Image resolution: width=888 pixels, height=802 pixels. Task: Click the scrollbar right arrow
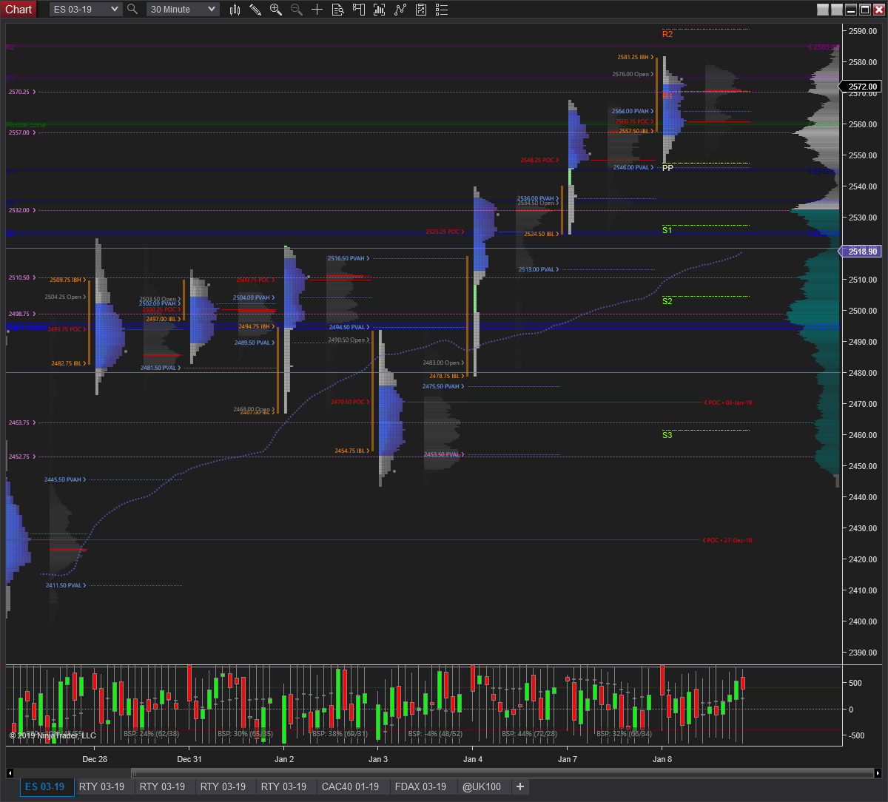tap(878, 773)
